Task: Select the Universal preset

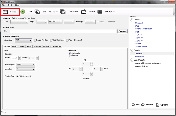Action: click(x=139, y=23)
